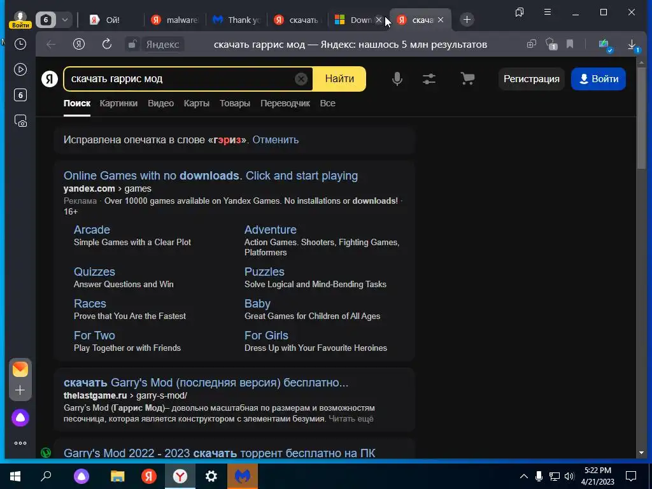Click Читать ещё to expand snippet
Viewport: 652px width, 489px height.
point(351,419)
